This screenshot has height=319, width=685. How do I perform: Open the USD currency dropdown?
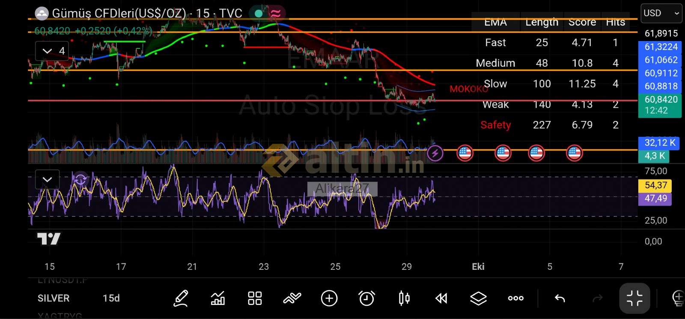pyautogui.click(x=661, y=13)
